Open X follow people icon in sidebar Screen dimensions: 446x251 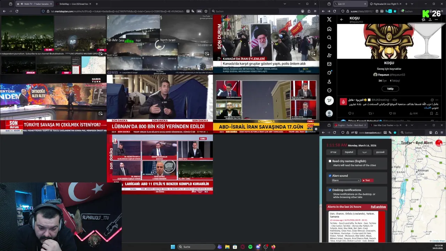pyautogui.click(x=329, y=55)
